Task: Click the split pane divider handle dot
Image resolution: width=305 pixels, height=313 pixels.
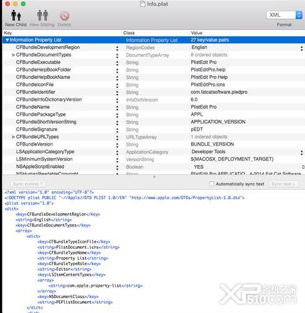Action: tap(154, 177)
